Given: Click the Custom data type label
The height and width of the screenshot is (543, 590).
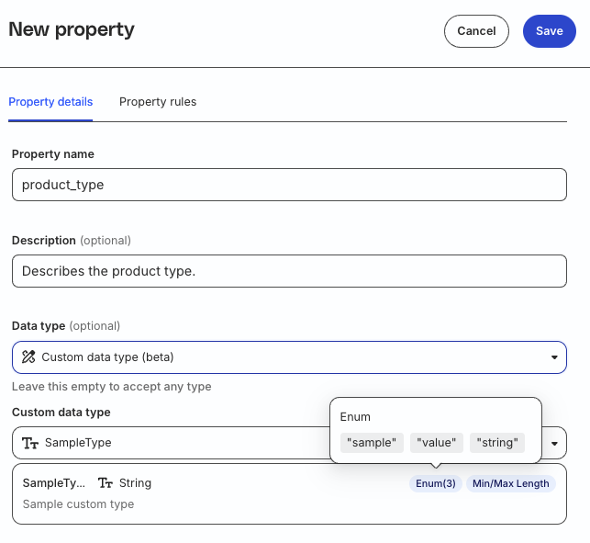Looking at the screenshot, I should coord(61,413).
